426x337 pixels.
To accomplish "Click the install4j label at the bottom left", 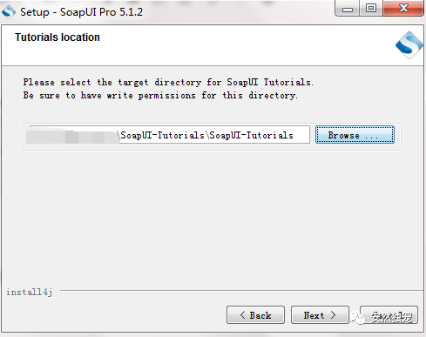I will [30, 292].
